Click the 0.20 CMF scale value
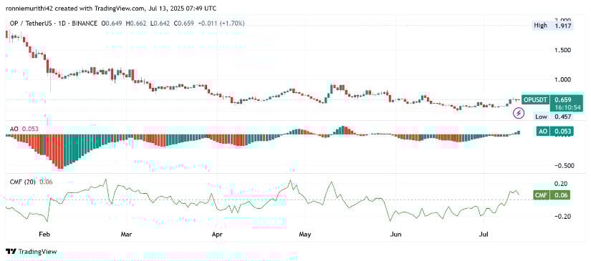Image resolution: width=591 pixels, height=261 pixels. 561,184
